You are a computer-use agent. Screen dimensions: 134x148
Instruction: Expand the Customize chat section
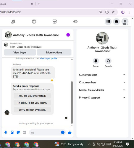pos(102,75)
